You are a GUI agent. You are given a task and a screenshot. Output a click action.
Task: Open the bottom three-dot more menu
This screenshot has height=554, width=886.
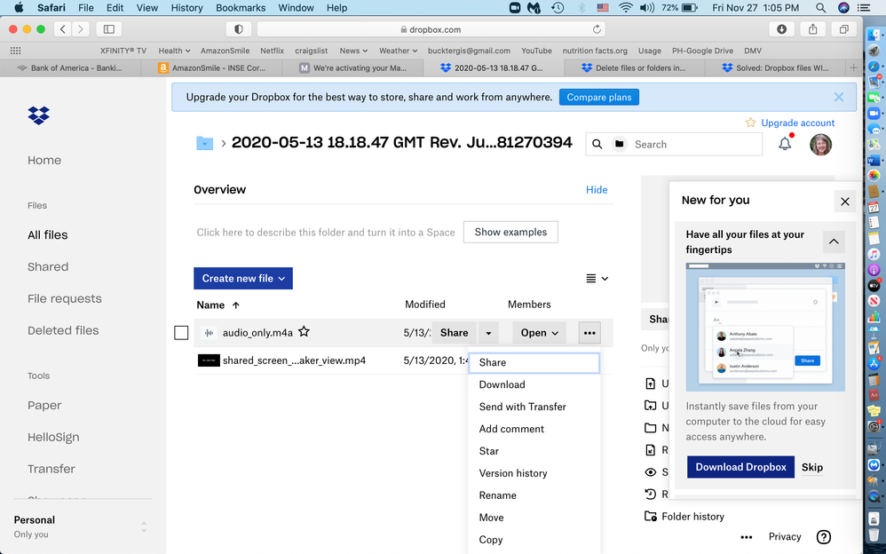click(x=747, y=537)
